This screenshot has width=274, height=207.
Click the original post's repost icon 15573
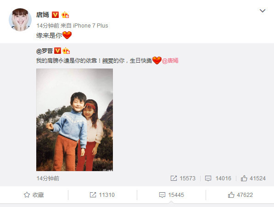(183, 178)
